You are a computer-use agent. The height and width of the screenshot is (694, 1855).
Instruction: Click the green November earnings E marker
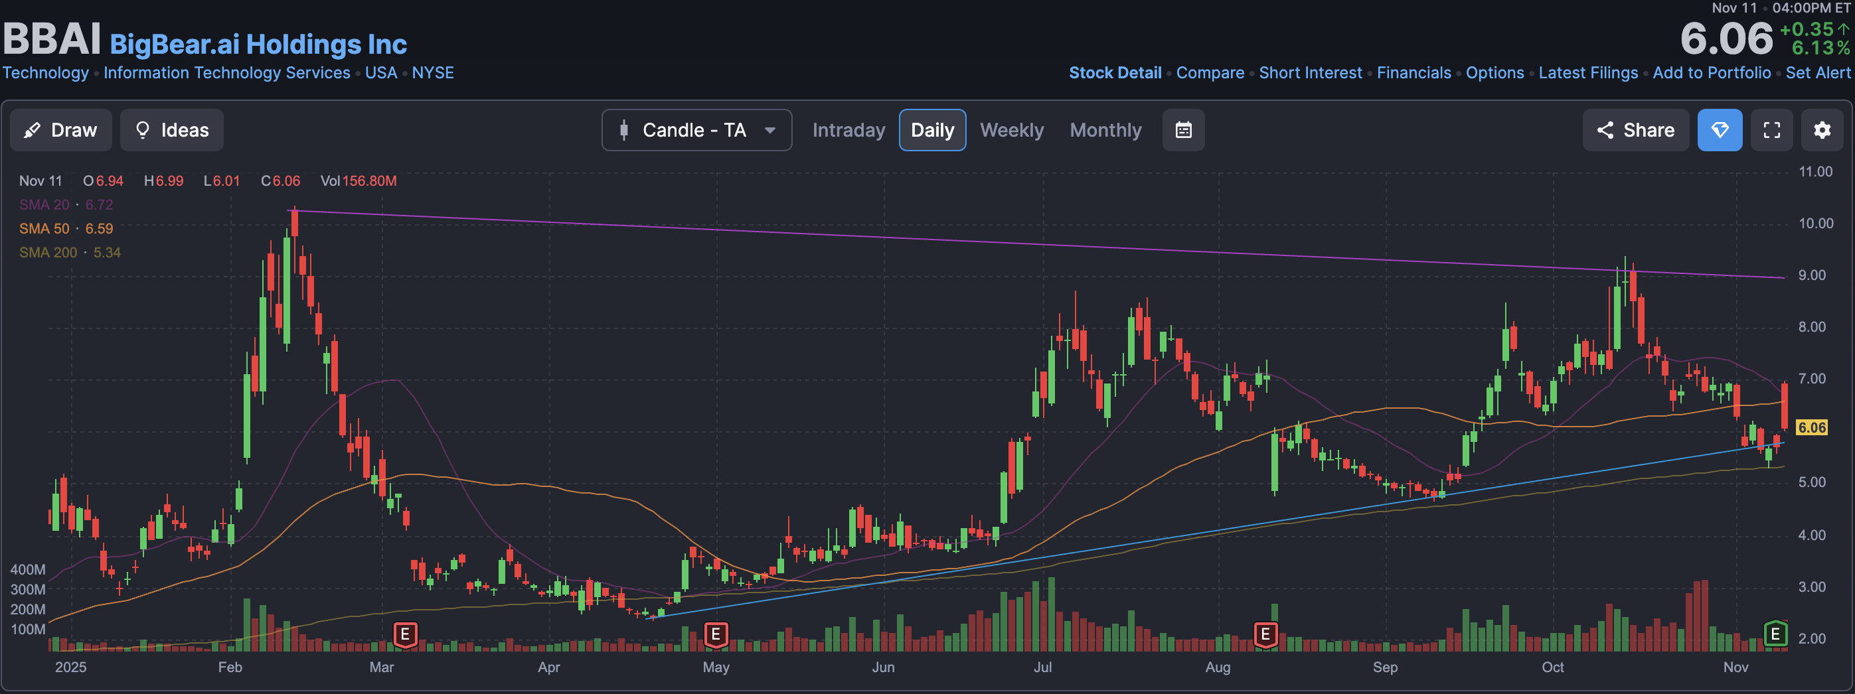tap(1775, 634)
